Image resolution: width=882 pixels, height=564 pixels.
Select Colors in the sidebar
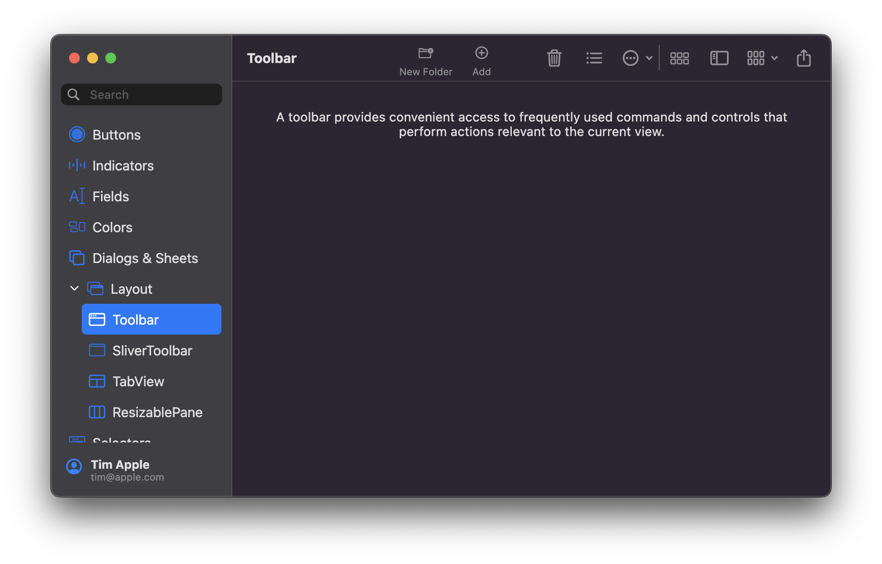pos(112,227)
